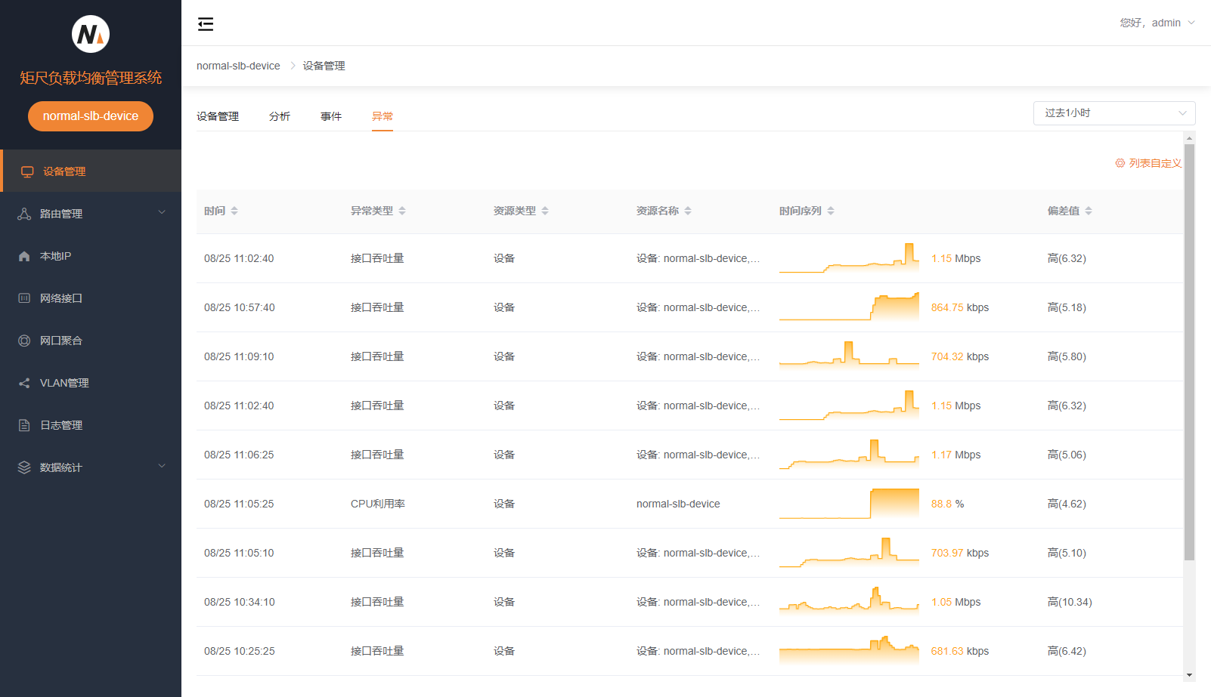Open the 过去1小时 time range dropdown
The height and width of the screenshot is (697, 1211).
(x=1113, y=113)
